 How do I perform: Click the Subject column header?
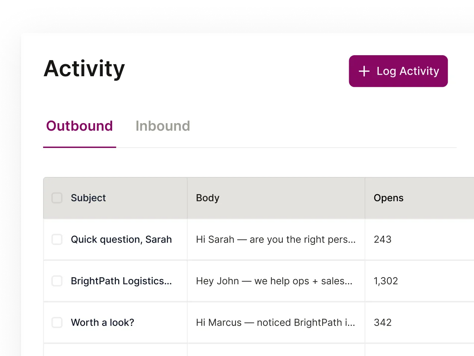point(88,198)
